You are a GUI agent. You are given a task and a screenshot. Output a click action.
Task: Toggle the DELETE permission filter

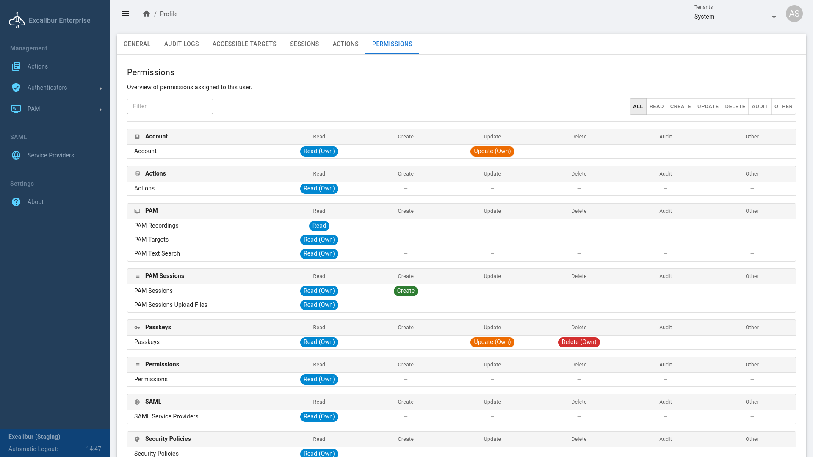point(735,107)
